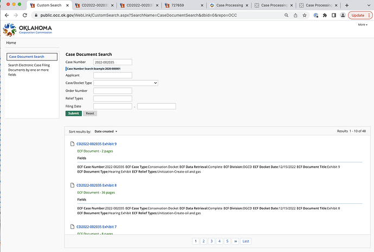Select Case Document Search in the sidebar
The image size is (374, 252).
point(32,57)
